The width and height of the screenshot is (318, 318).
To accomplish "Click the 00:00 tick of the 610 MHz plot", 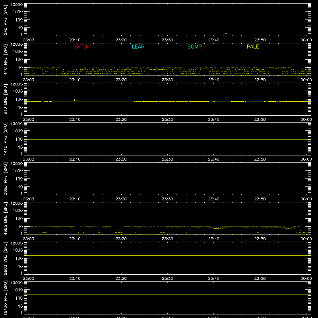I will coord(306,120).
